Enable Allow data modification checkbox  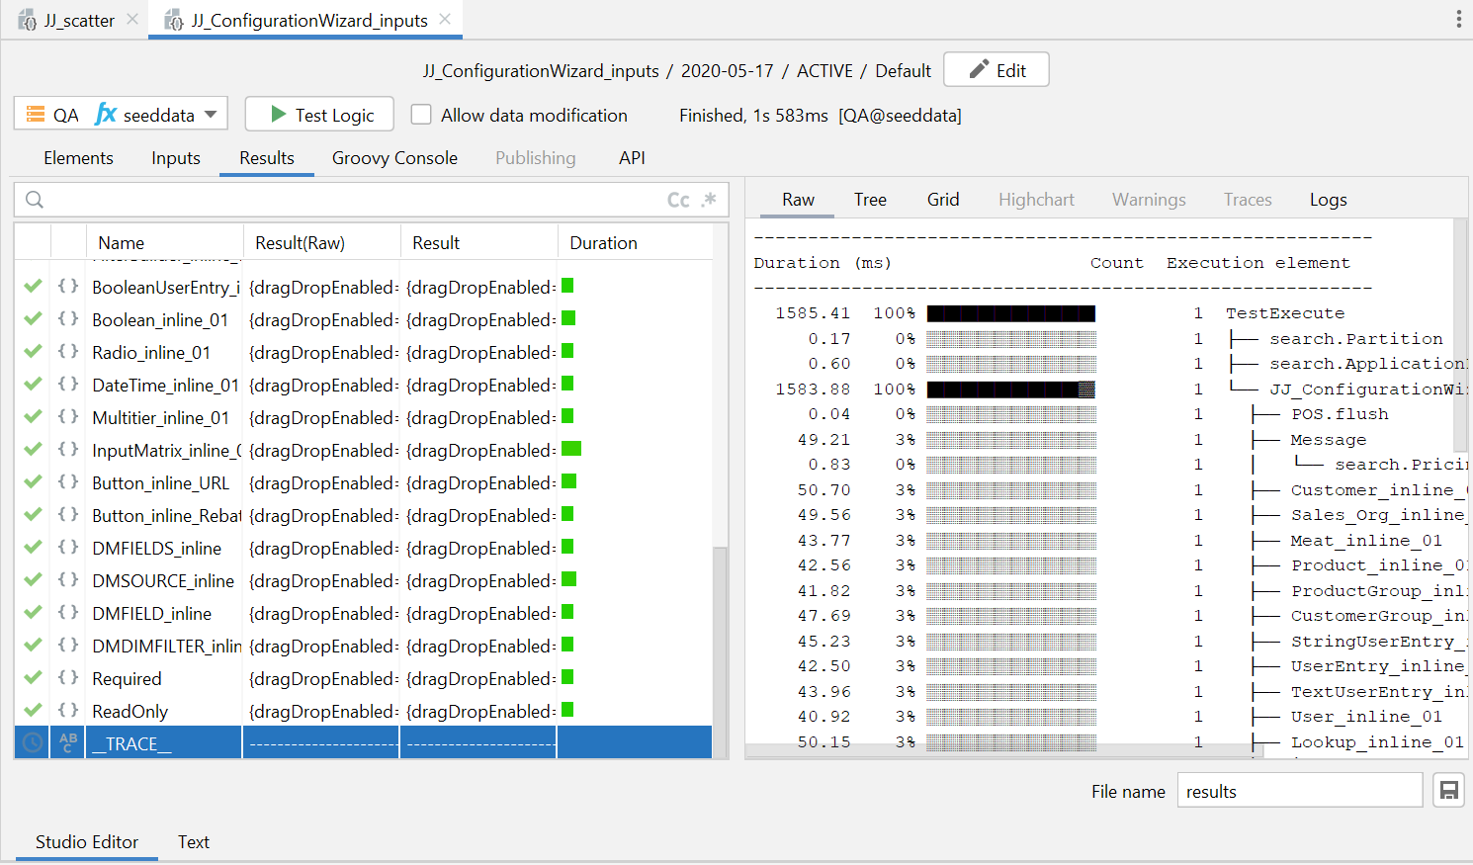pos(421,115)
